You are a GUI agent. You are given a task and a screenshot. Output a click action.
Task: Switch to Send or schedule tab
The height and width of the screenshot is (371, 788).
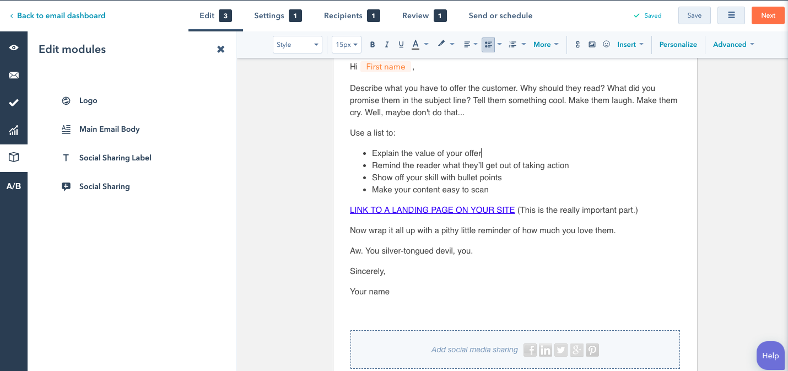500,15
